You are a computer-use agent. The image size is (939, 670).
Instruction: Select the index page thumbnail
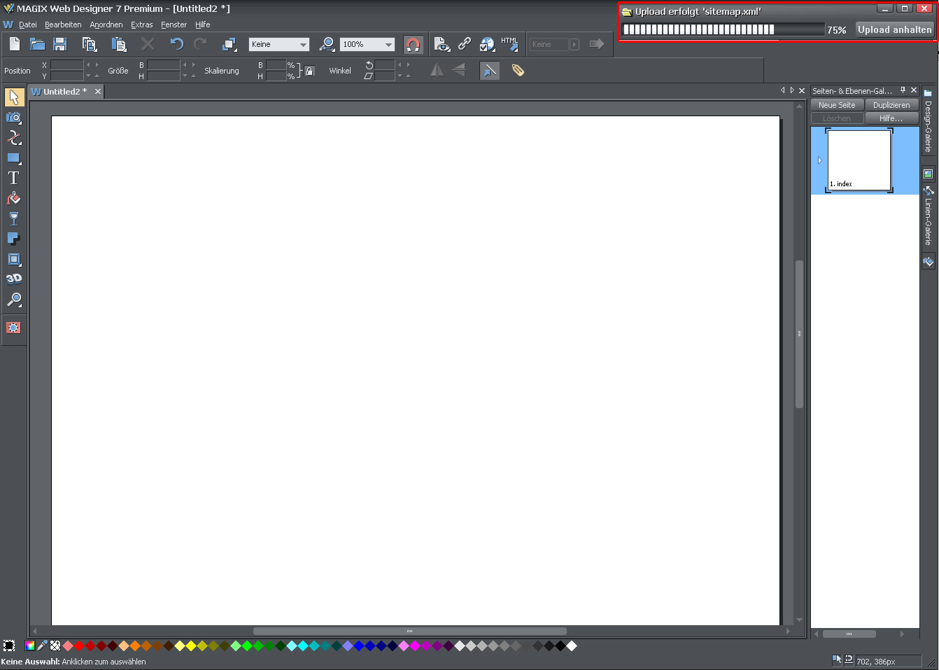click(x=859, y=160)
